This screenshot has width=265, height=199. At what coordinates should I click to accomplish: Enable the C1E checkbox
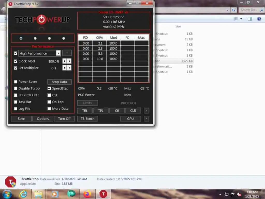[49, 95]
